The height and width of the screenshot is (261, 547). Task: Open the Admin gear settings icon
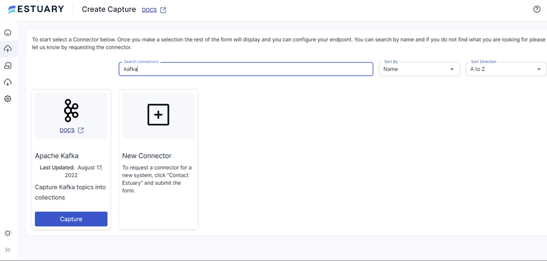(8, 99)
